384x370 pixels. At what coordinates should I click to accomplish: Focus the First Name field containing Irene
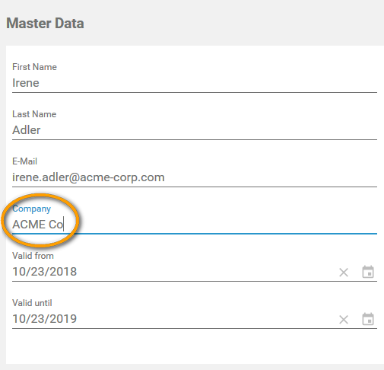(195, 83)
